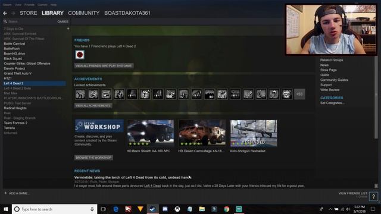Open the BOASTDAKOTA361 profile tab

(127, 13)
